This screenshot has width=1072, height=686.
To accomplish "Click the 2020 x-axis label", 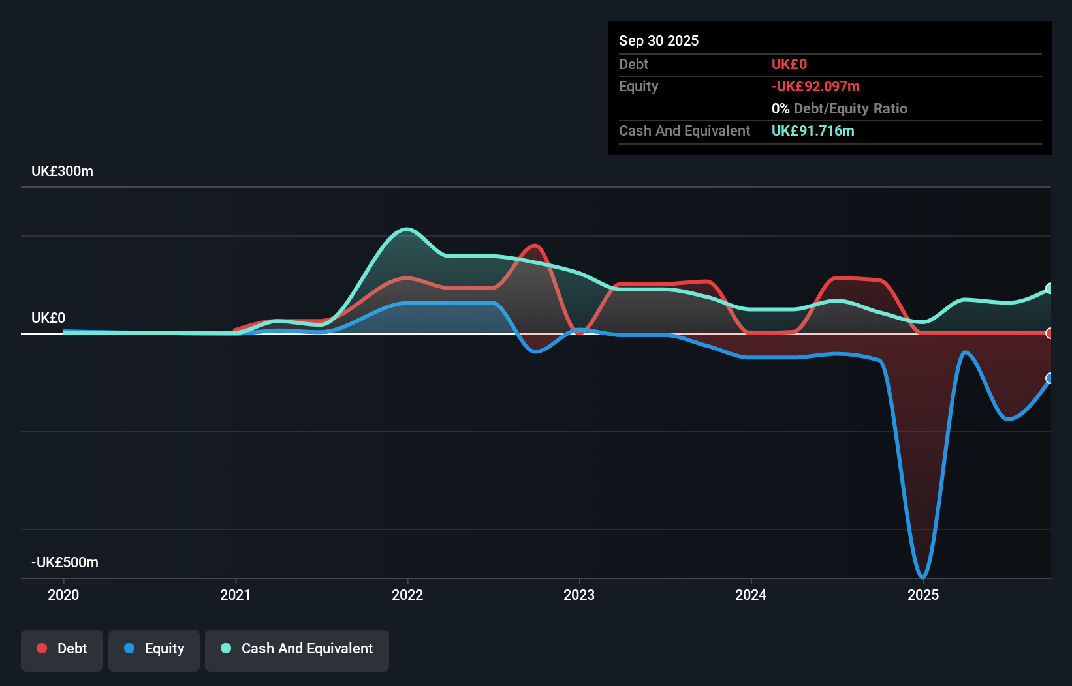I will tap(63, 595).
